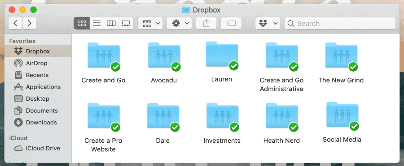
Task: Open the gear action menu
Action: coord(179,23)
